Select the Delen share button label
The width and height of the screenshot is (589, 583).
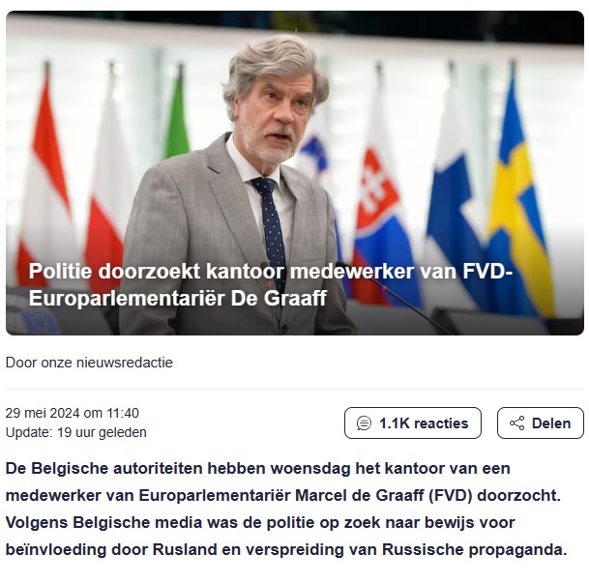pos(551,423)
